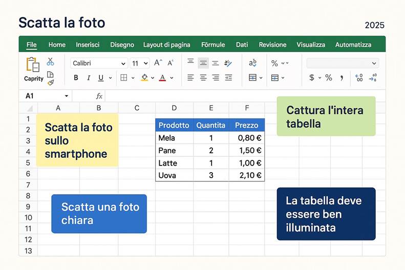The height and width of the screenshot is (270, 405).
Task: Click the Caprity paste label
Action: pyautogui.click(x=34, y=78)
